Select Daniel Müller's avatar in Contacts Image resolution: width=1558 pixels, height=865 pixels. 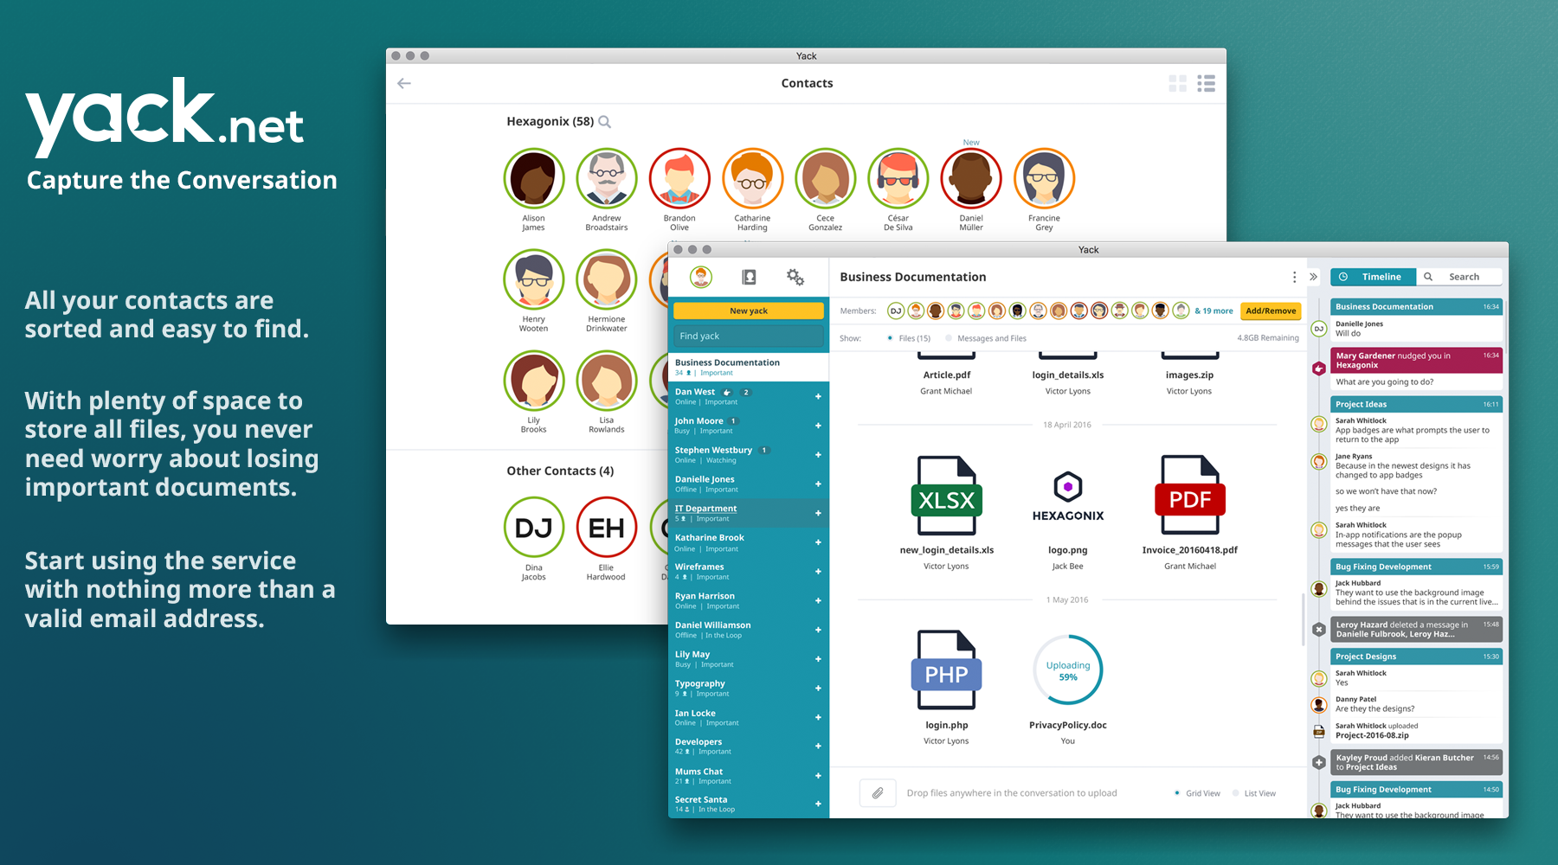971,178
